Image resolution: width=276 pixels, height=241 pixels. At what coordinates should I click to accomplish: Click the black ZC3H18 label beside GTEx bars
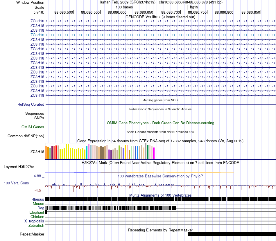[37, 152]
